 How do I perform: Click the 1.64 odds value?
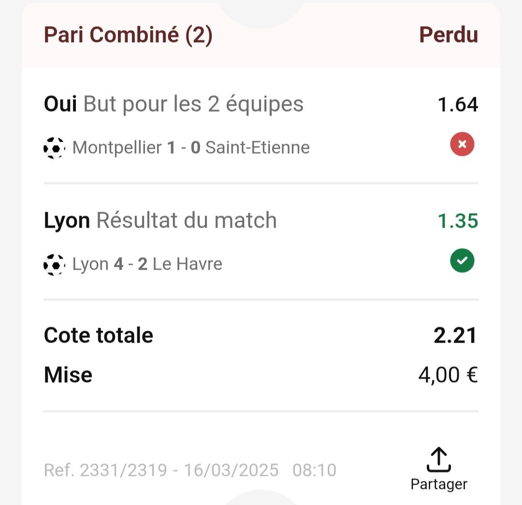458,104
